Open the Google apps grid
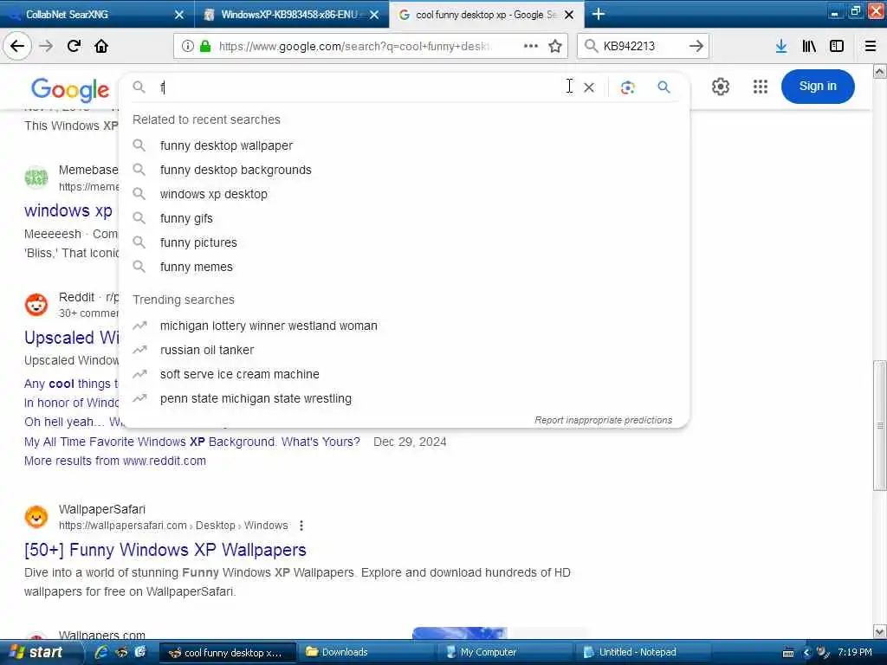Screen dimensions: 887x665 point(761,87)
